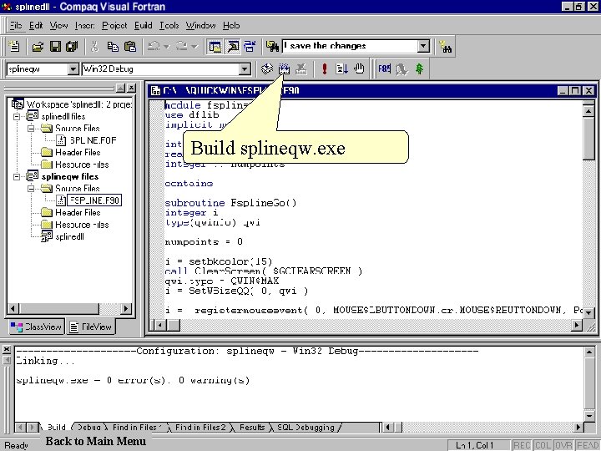Switch to the ClassView tab

pos(36,327)
